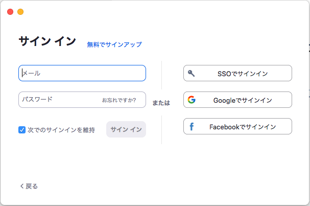Viewport: 310px width, 206px height.
Task: Choose SSOでサインイン button
Action: pyautogui.click(x=237, y=73)
